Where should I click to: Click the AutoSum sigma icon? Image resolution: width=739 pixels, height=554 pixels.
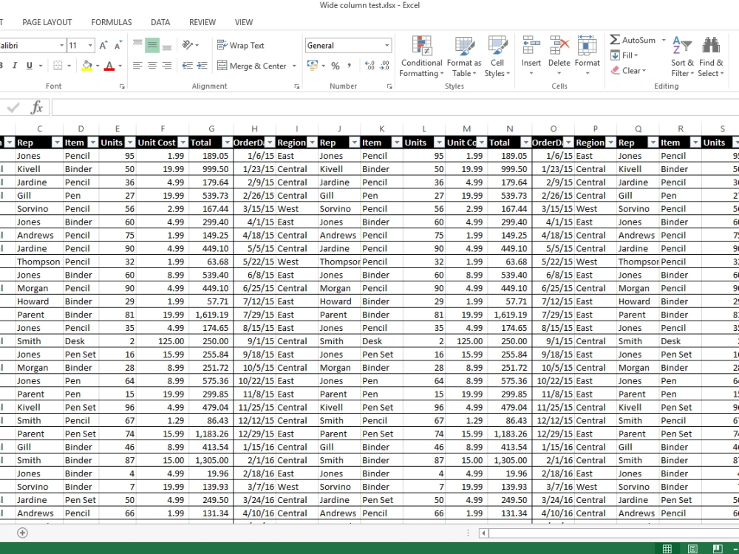(x=615, y=40)
